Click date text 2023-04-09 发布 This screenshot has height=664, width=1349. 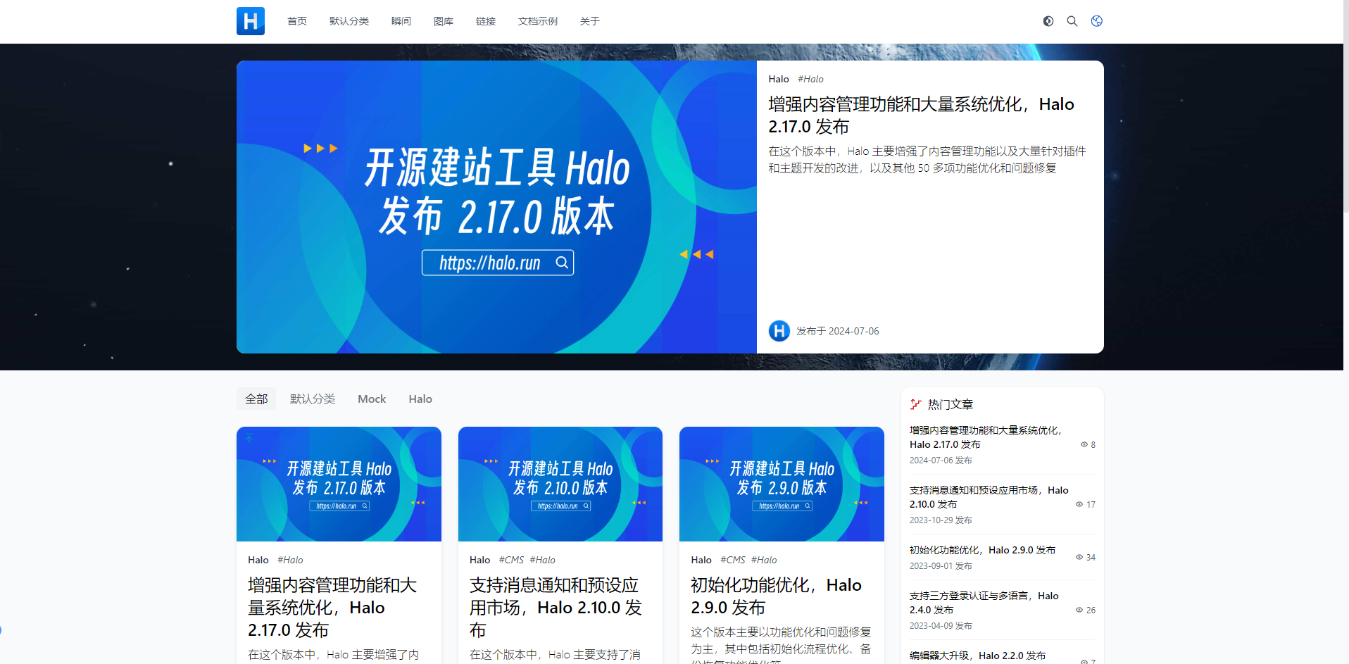click(x=941, y=626)
